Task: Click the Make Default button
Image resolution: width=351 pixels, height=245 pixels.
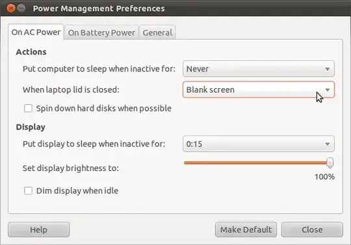Action: [x=246, y=229]
